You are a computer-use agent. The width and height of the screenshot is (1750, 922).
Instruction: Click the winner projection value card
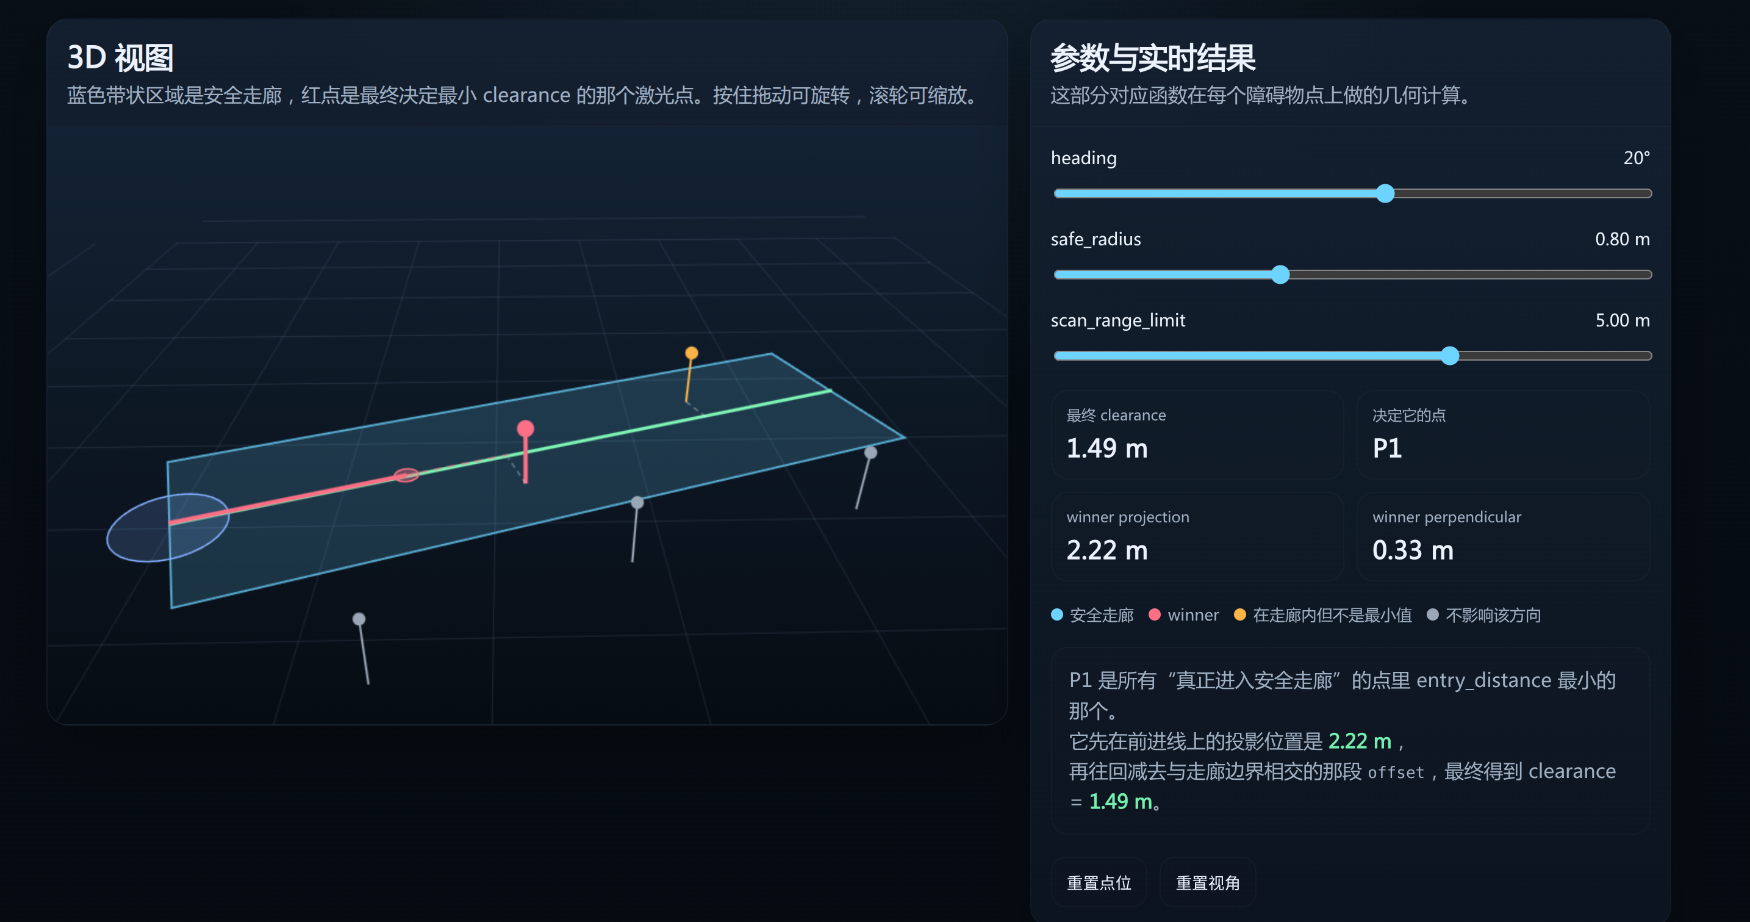tap(1197, 537)
